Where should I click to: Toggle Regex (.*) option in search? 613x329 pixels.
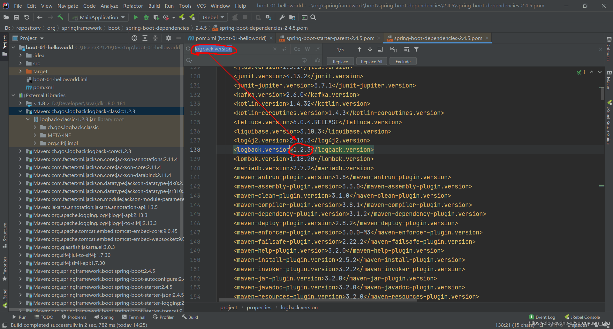pyautogui.click(x=318, y=49)
